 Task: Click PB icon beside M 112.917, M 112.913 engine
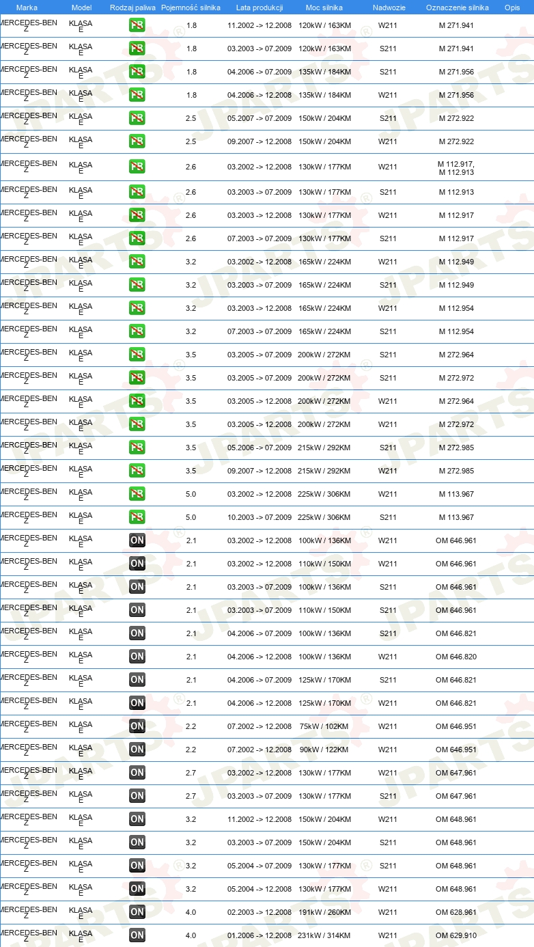pyautogui.click(x=137, y=167)
